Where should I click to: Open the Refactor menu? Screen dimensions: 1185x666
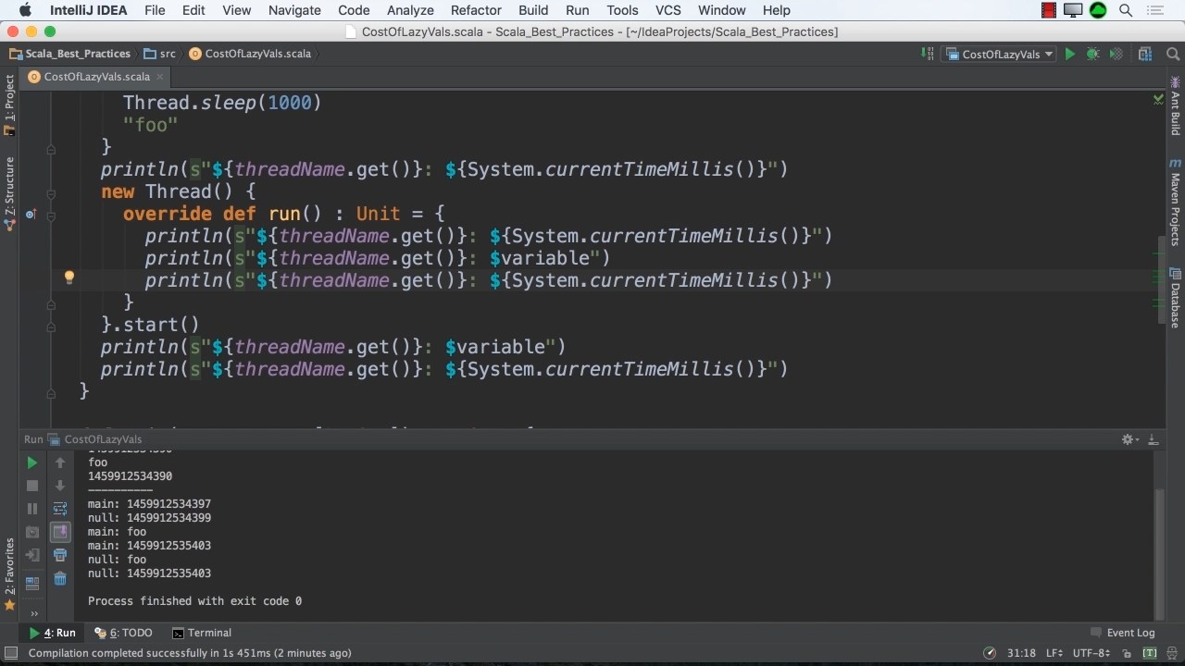point(476,10)
